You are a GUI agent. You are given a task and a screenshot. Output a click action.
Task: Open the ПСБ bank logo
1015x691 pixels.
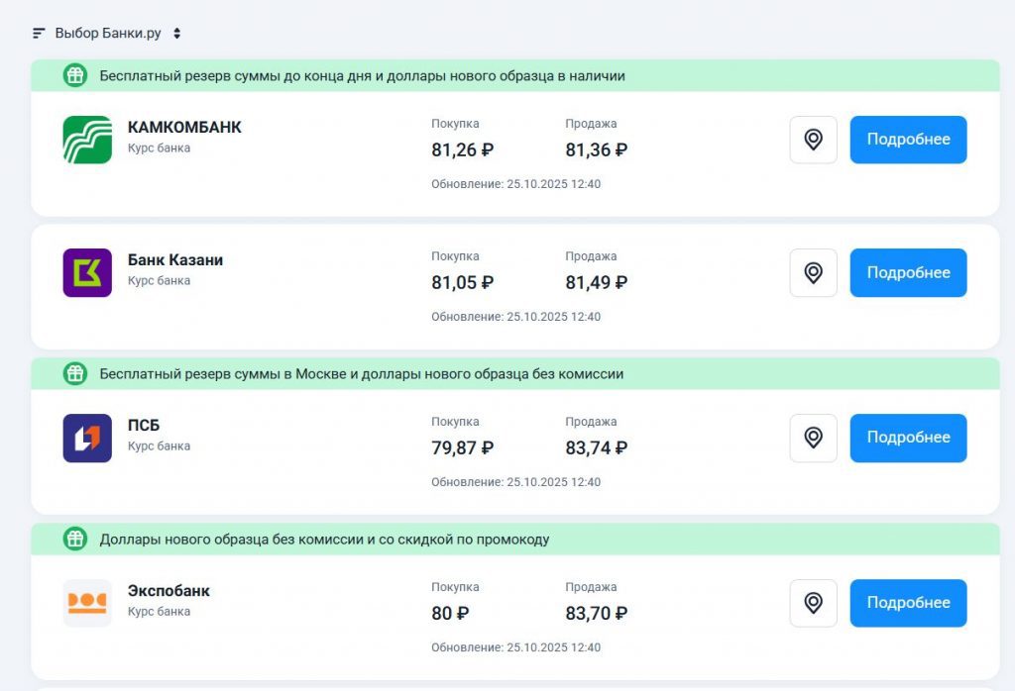pyautogui.click(x=87, y=438)
